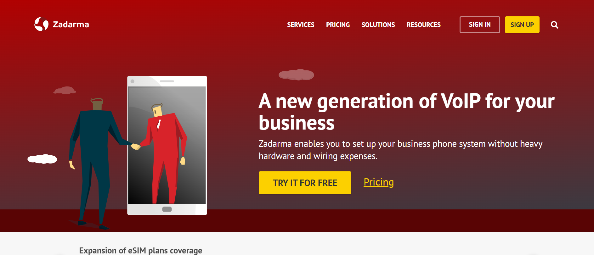Click the pink cloud above the headline
This screenshot has width=594, height=255.
(x=296, y=75)
